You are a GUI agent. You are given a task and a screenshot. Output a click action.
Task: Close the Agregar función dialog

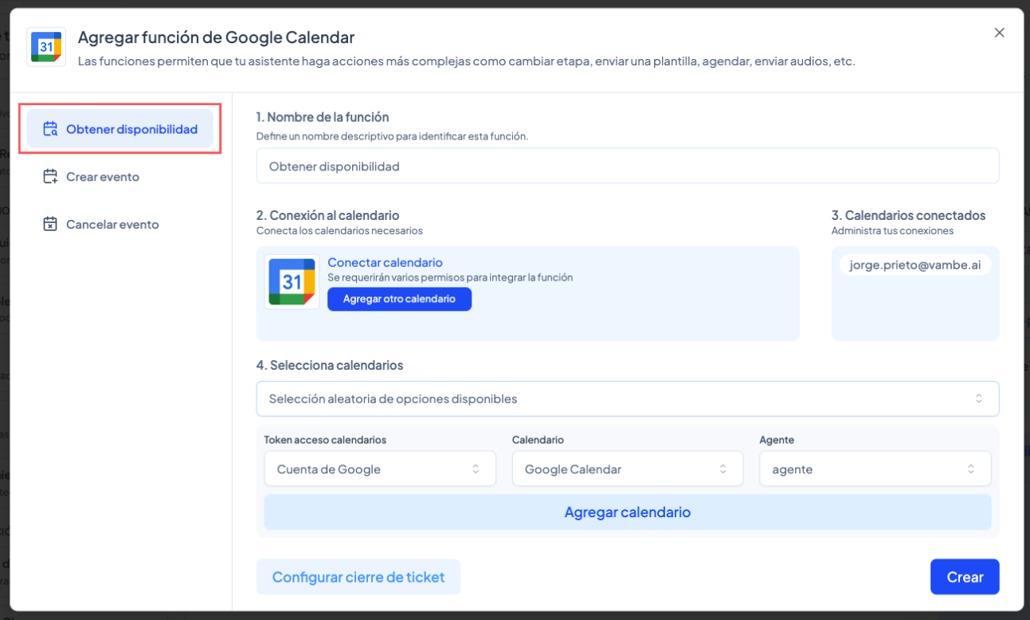pyautogui.click(x=999, y=33)
